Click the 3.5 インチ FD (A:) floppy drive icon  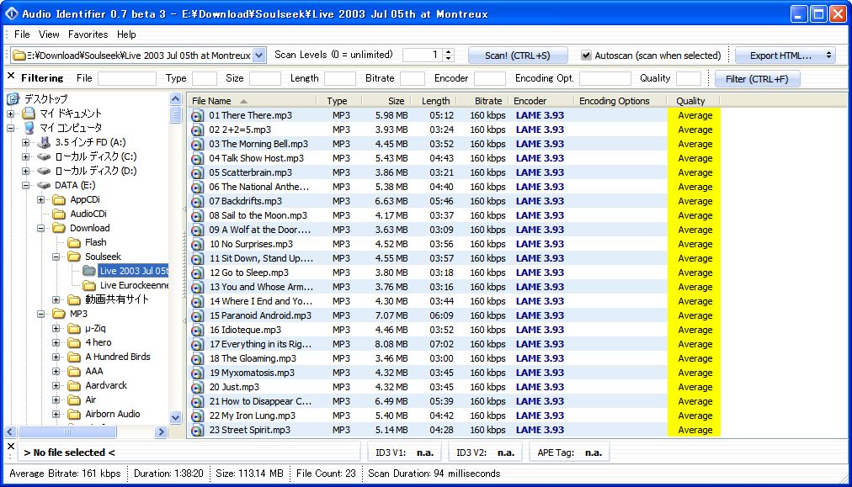pos(44,142)
